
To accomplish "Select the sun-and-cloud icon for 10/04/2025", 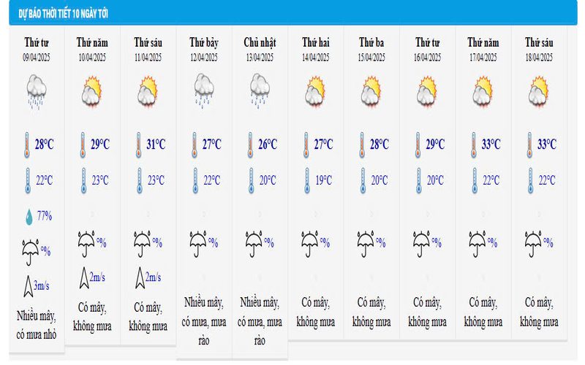I will (x=91, y=93).
